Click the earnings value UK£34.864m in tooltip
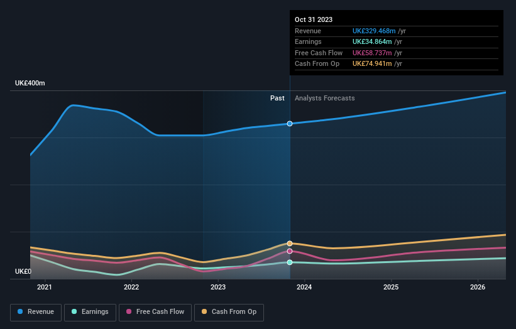The width and height of the screenshot is (516, 329). pos(372,41)
